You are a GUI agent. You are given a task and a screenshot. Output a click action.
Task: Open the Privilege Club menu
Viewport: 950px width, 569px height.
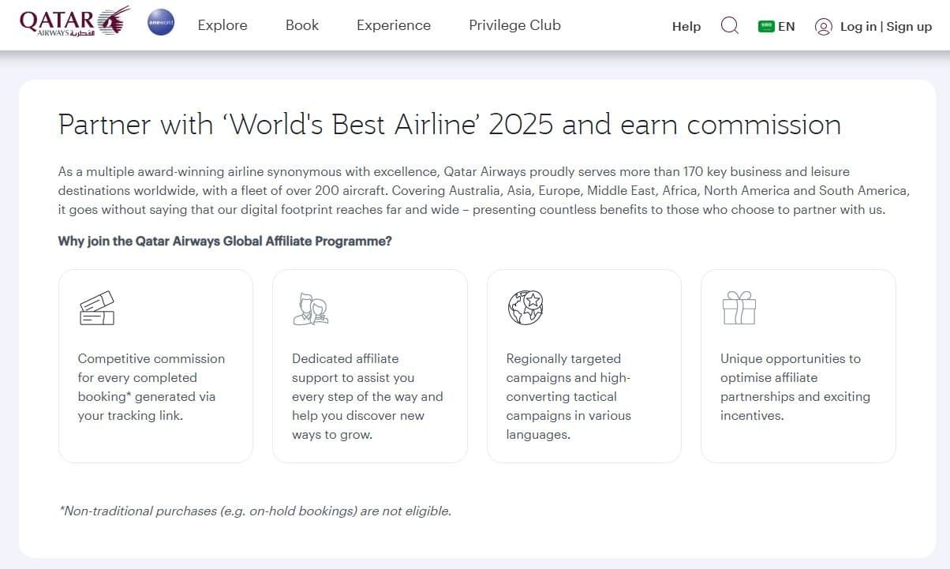click(x=514, y=25)
